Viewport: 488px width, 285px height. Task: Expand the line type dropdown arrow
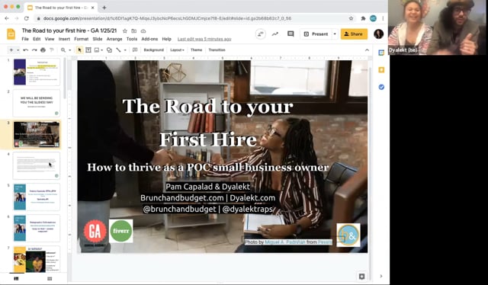(x=125, y=50)
